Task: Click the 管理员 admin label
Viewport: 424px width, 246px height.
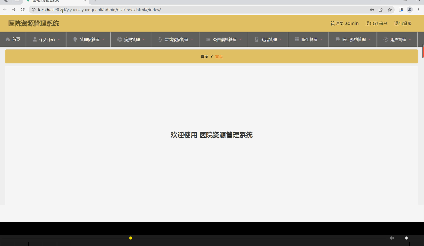Action: pos(345,23)
